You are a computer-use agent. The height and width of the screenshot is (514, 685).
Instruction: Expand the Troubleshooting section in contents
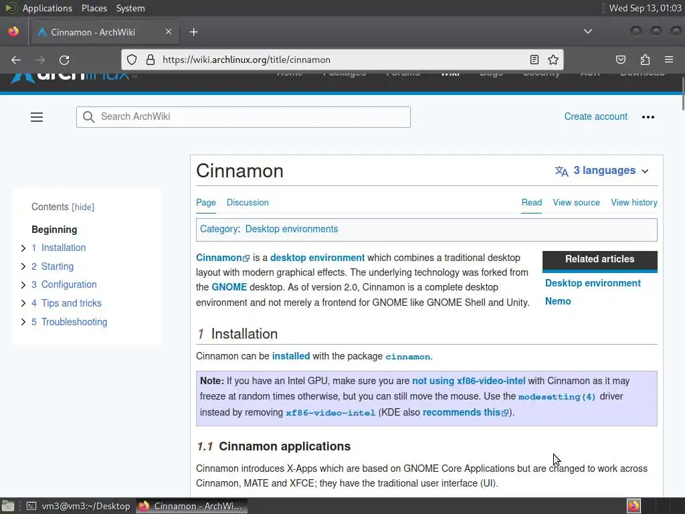click(23, 322)
